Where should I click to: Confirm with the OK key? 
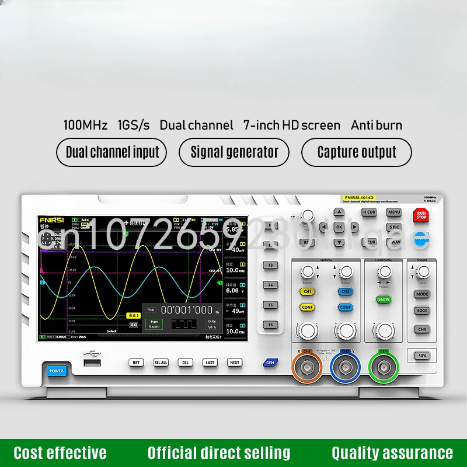tap(339, 227)
